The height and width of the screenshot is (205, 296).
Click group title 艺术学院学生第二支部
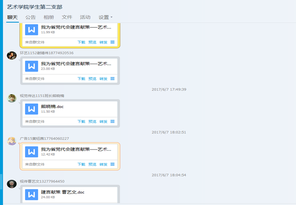coord(35,7)
